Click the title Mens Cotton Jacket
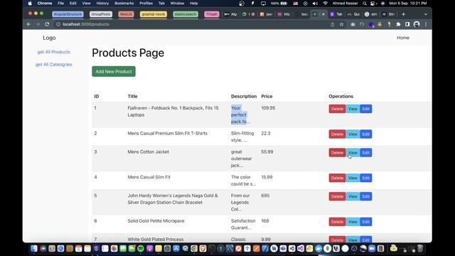 [x=149, y=151]
